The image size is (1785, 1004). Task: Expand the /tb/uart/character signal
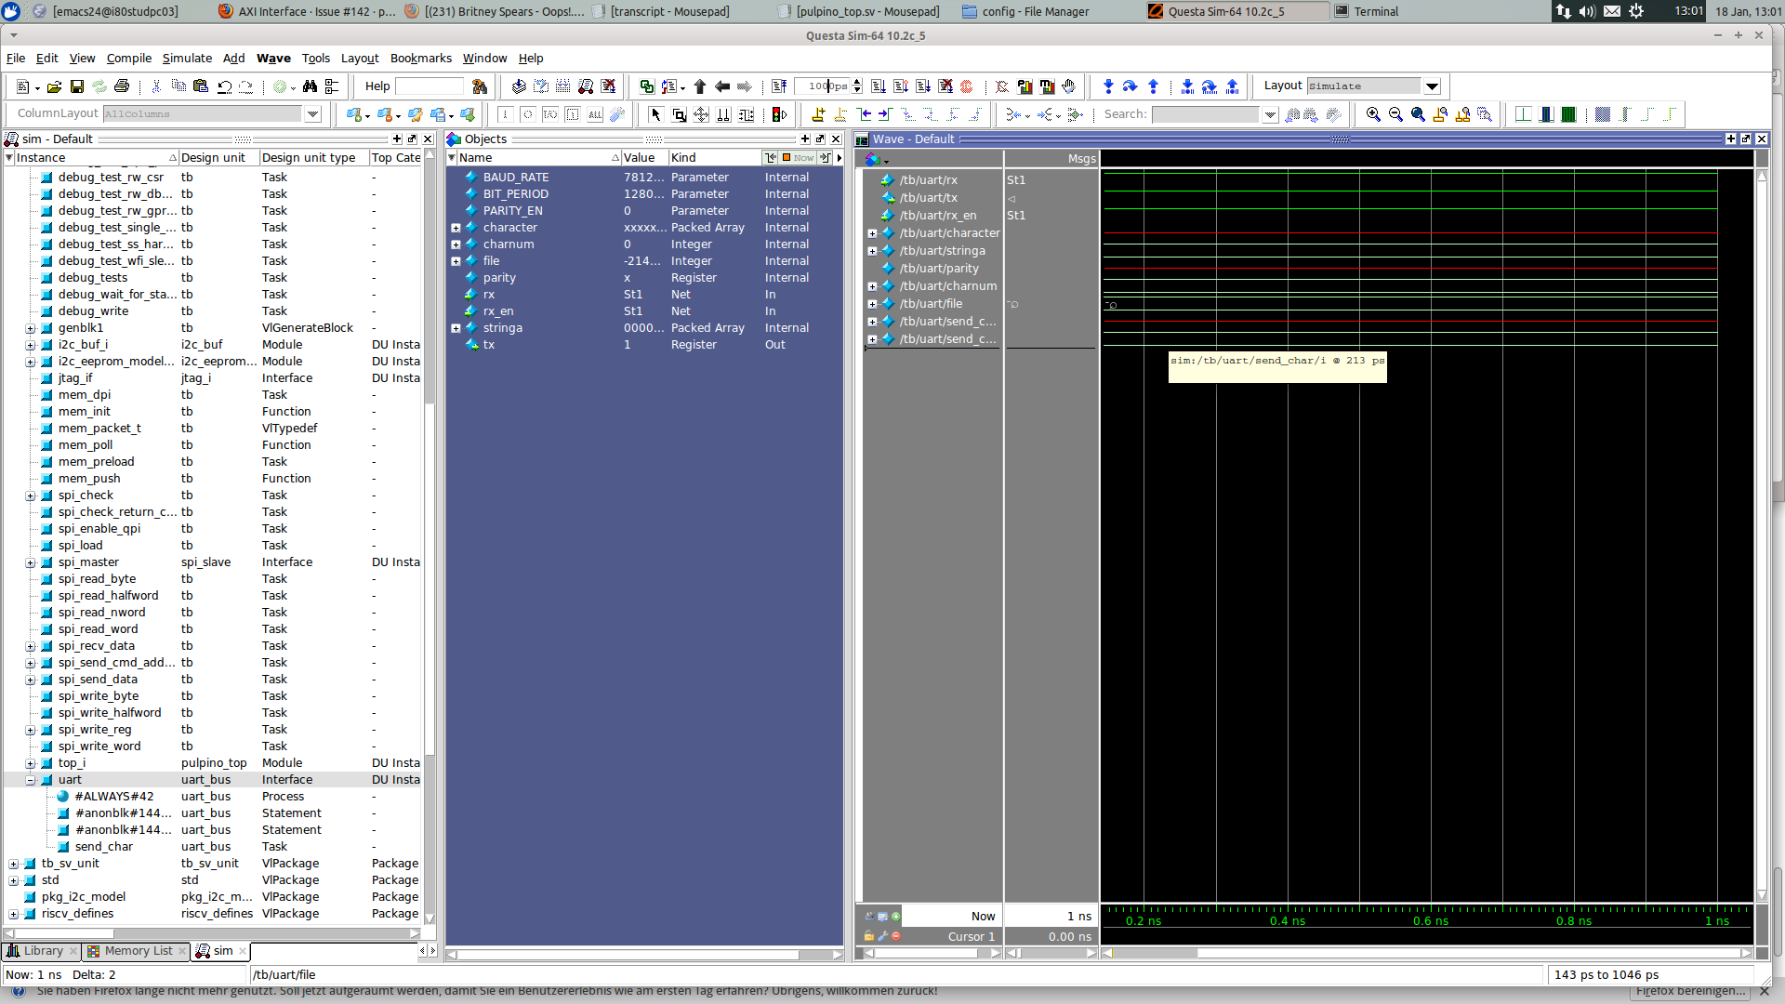coord(872,233)
